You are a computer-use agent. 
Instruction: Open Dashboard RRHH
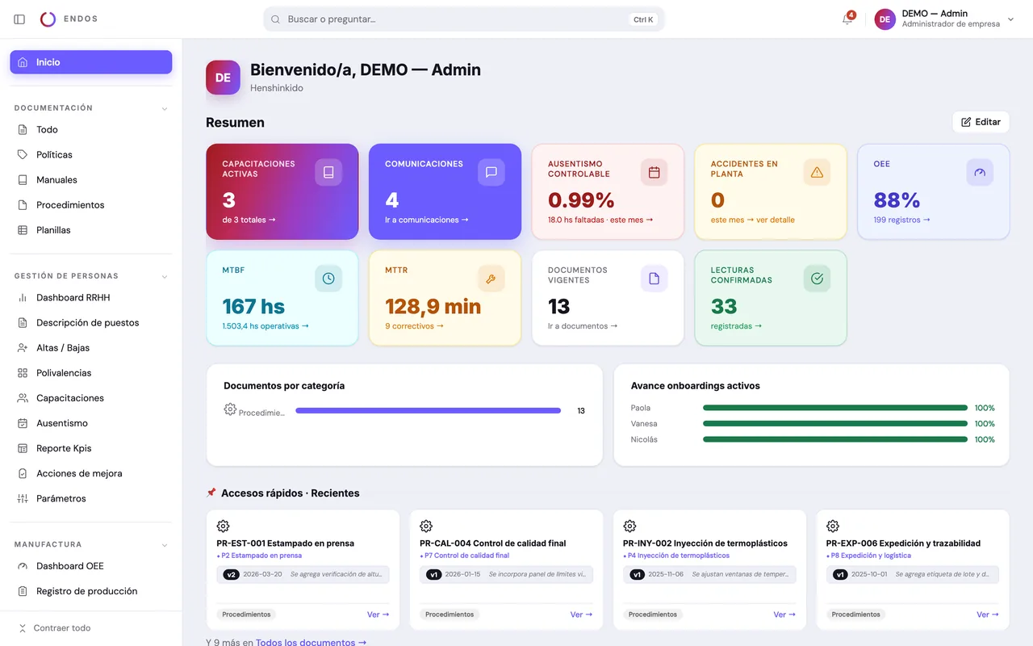coord(91,297)
